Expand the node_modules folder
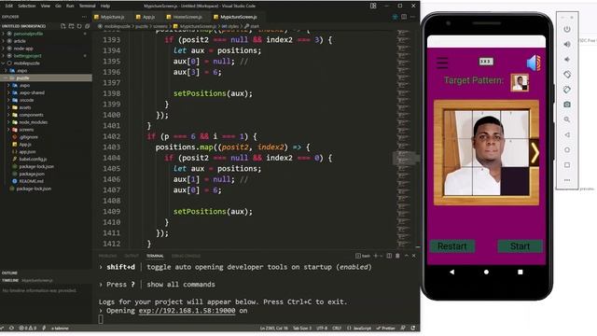The width and height of the screenshot is (597, 336). pos(34,122)
